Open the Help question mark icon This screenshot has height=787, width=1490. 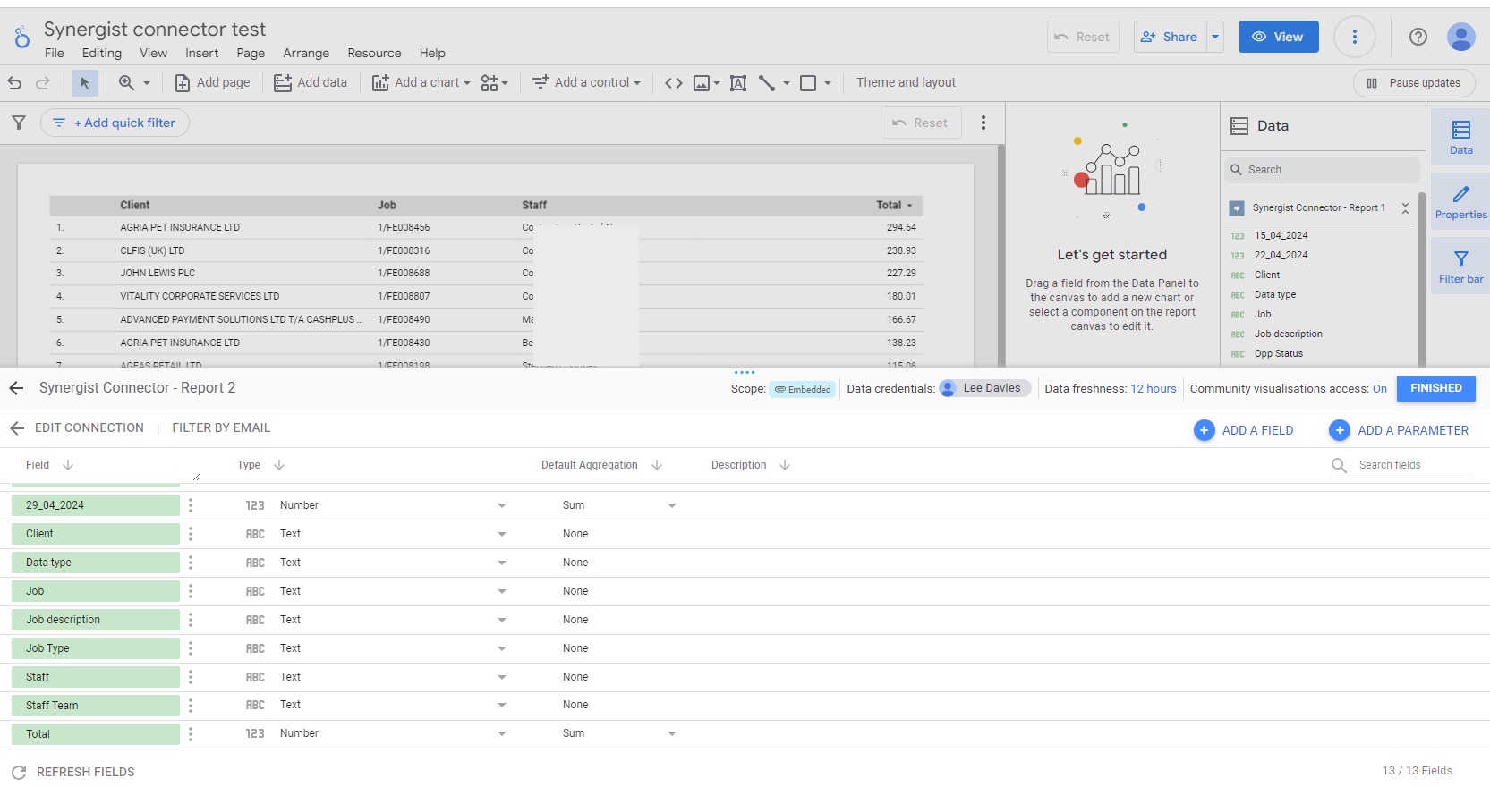[1418, 37]
